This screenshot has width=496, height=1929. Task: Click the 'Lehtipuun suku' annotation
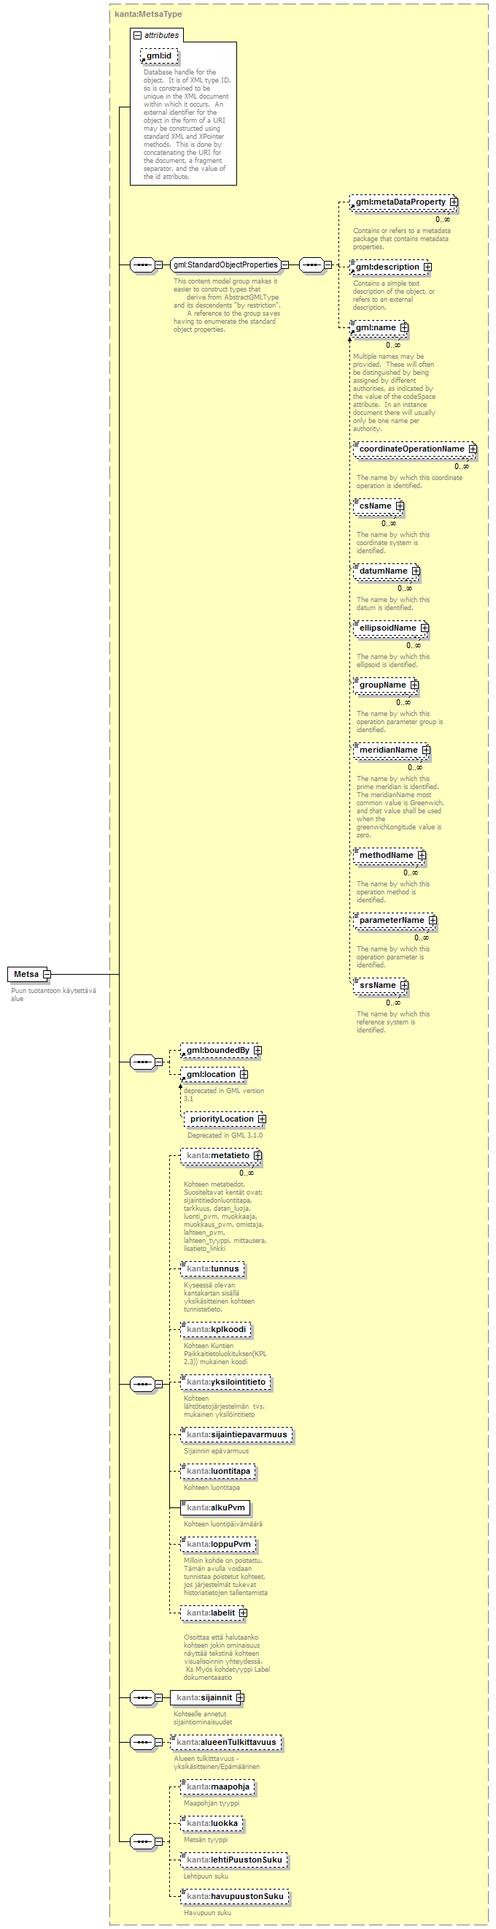pyautogui.click(x=206, y=1876)
